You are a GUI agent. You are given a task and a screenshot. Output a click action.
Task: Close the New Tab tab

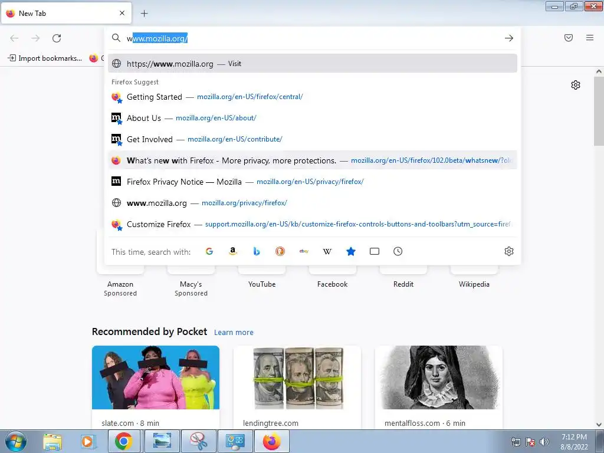122,13
